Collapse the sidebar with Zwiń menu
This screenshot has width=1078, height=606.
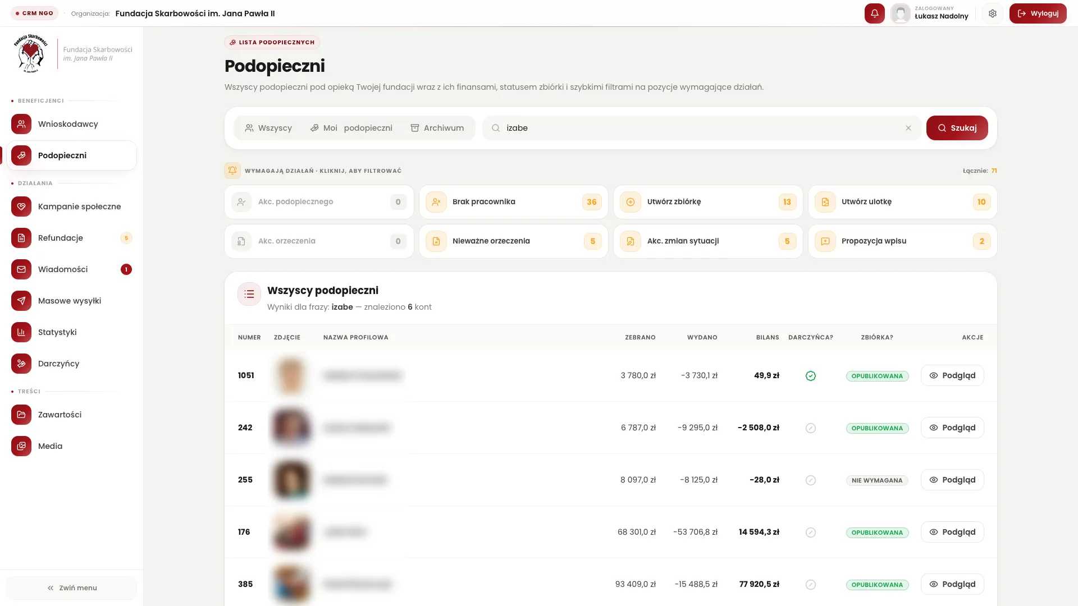tap(72, 588)
